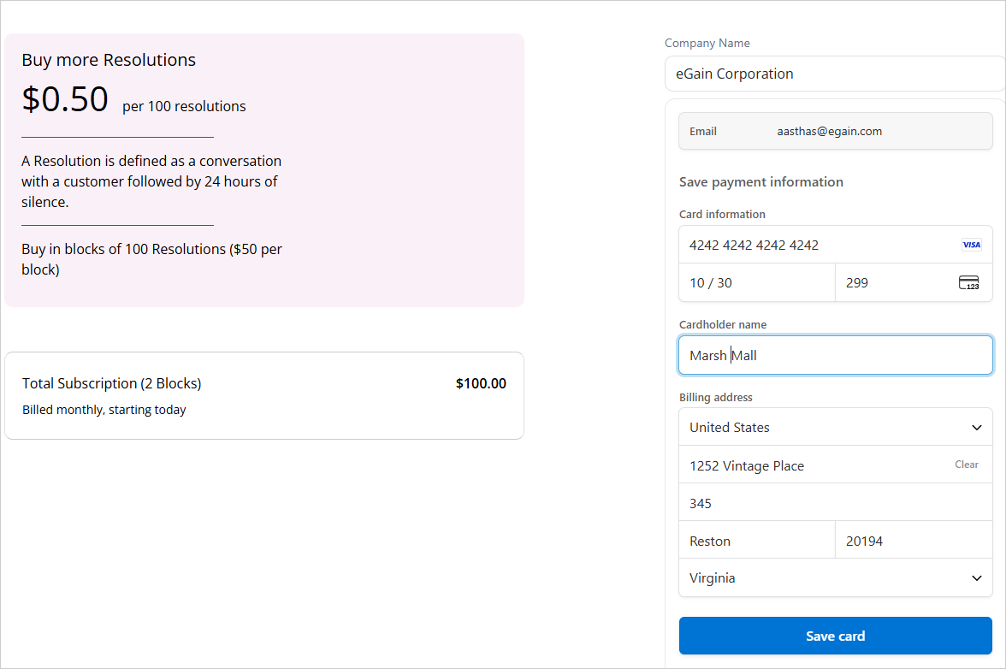Click the Company Name input field

[x=835, y=74]
